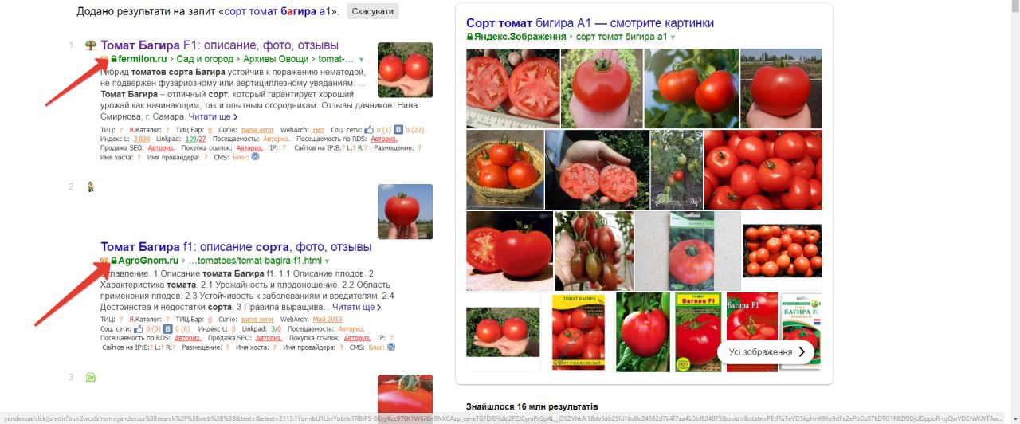Expand the dropdown arrow after AgroGnom.ru URL
1020x424 pixels.
tap(327, 261)
